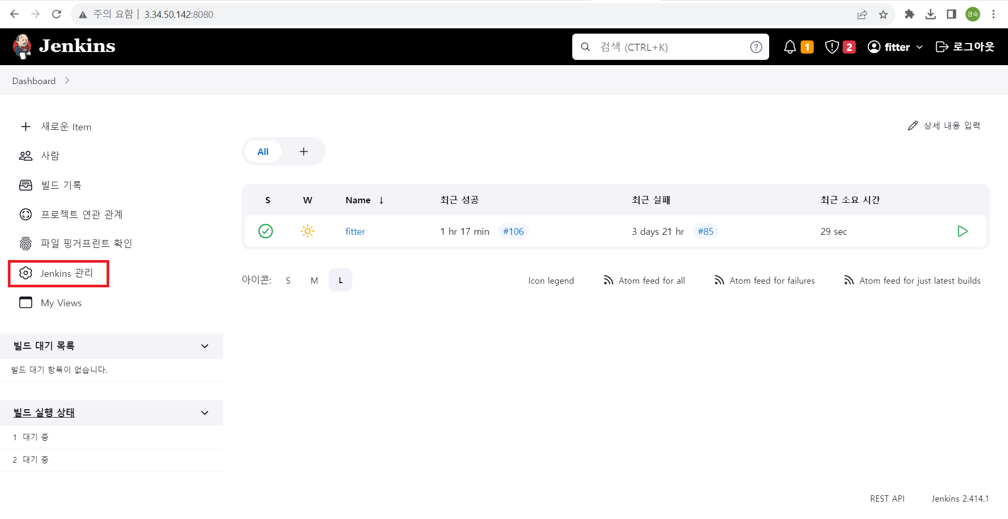
Task: Go back in the browser
Action: tap(14, 14)
